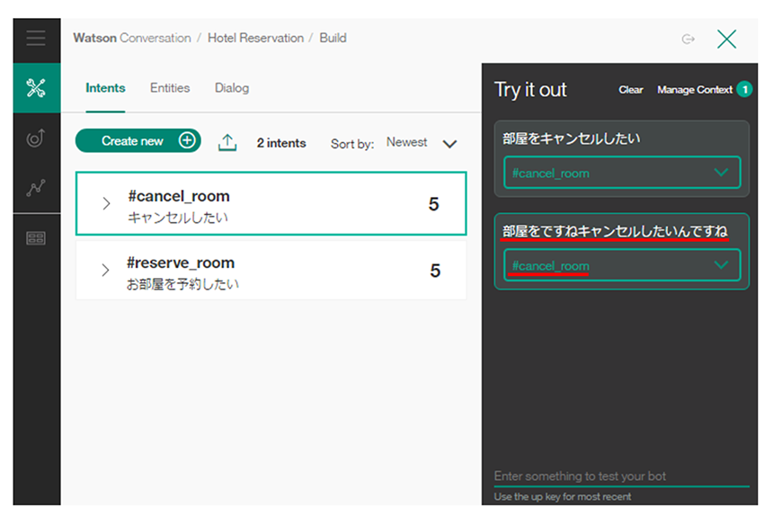This screenshot has height=517, width=773.
Task: Open Manage Context link
Action: [695, 90]
